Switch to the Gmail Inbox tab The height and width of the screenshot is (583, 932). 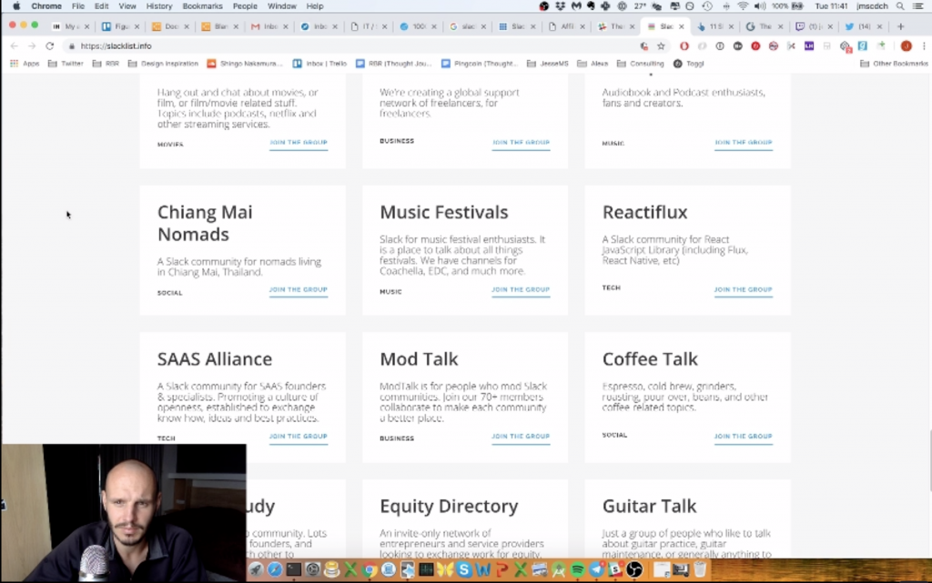(265, 26)
